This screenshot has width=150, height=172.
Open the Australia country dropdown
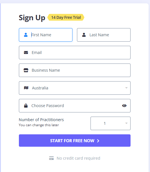click(x=75, y=88)
